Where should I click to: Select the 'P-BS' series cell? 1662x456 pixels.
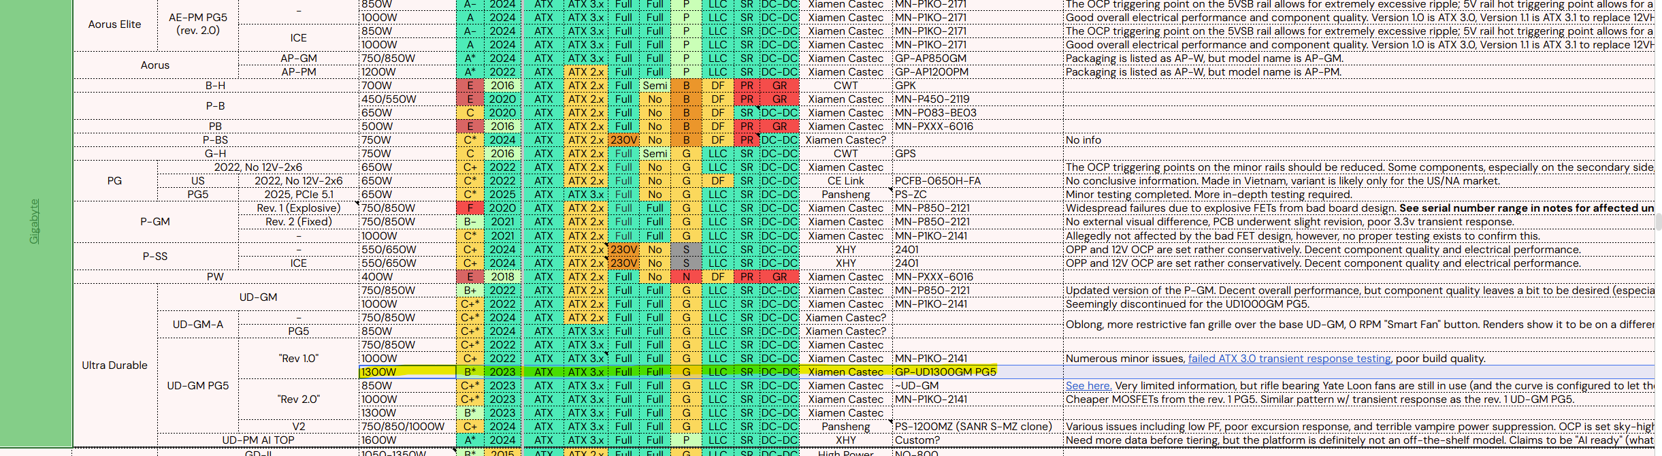click(216, 140)
